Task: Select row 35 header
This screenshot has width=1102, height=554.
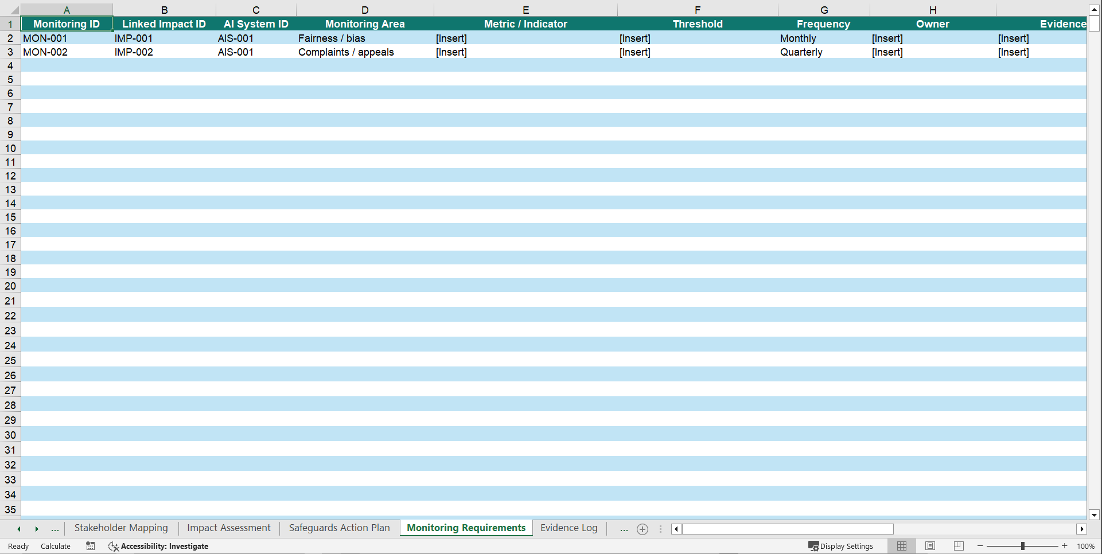Action: [x=10, y=509]
